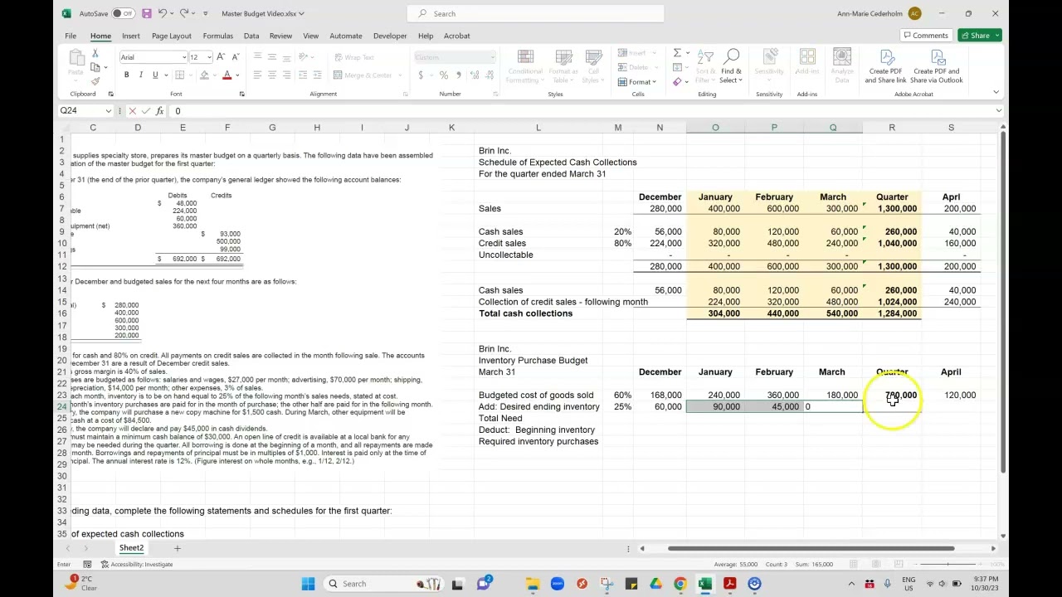Screen dimensions: 1062x597
Task: Click the Insert Function fx icon
Action: 159,111
